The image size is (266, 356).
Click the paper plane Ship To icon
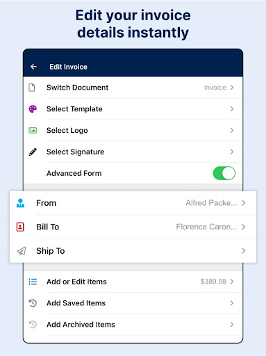click(x=22, y=251)
